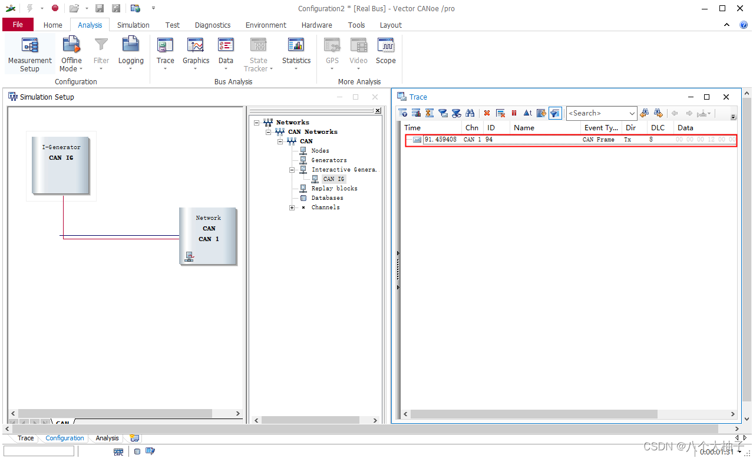Close the network tree pane with X
This screenshot has width=753, height=458.
click(378, 111)
